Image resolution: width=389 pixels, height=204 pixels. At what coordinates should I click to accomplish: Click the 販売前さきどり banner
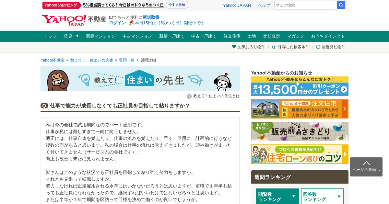(300, 131)
